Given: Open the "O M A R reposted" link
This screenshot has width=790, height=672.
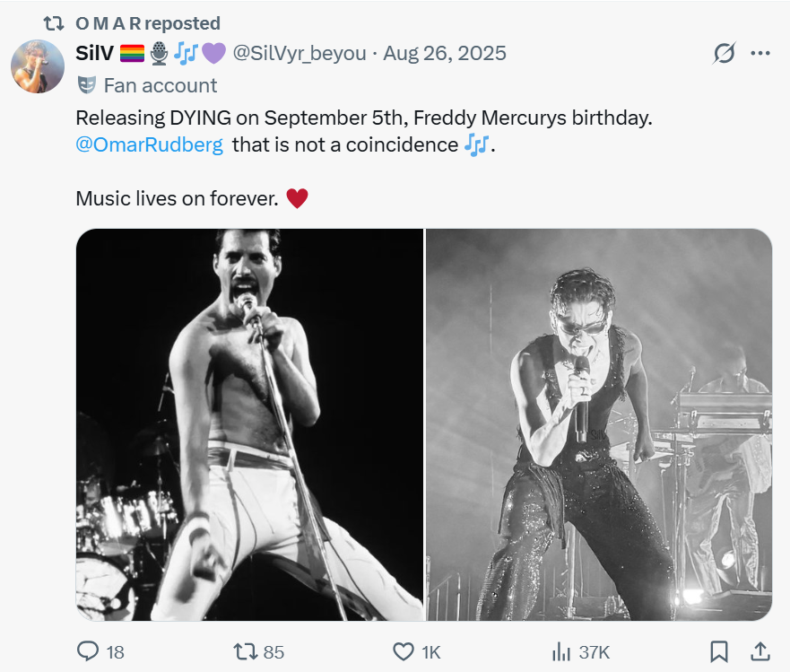Looking at the screenshot, I should (x=148, y=23).
